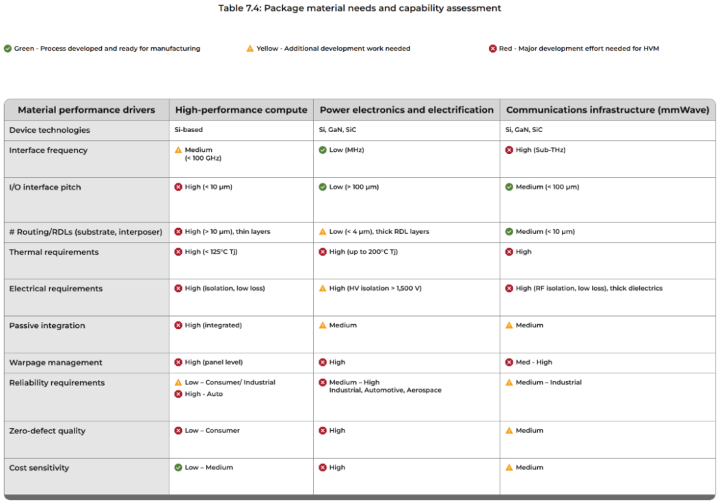Screen dimensions: 720x504
Task: Click the green check beside "Low – Medium"
Action: pos(178,467)
